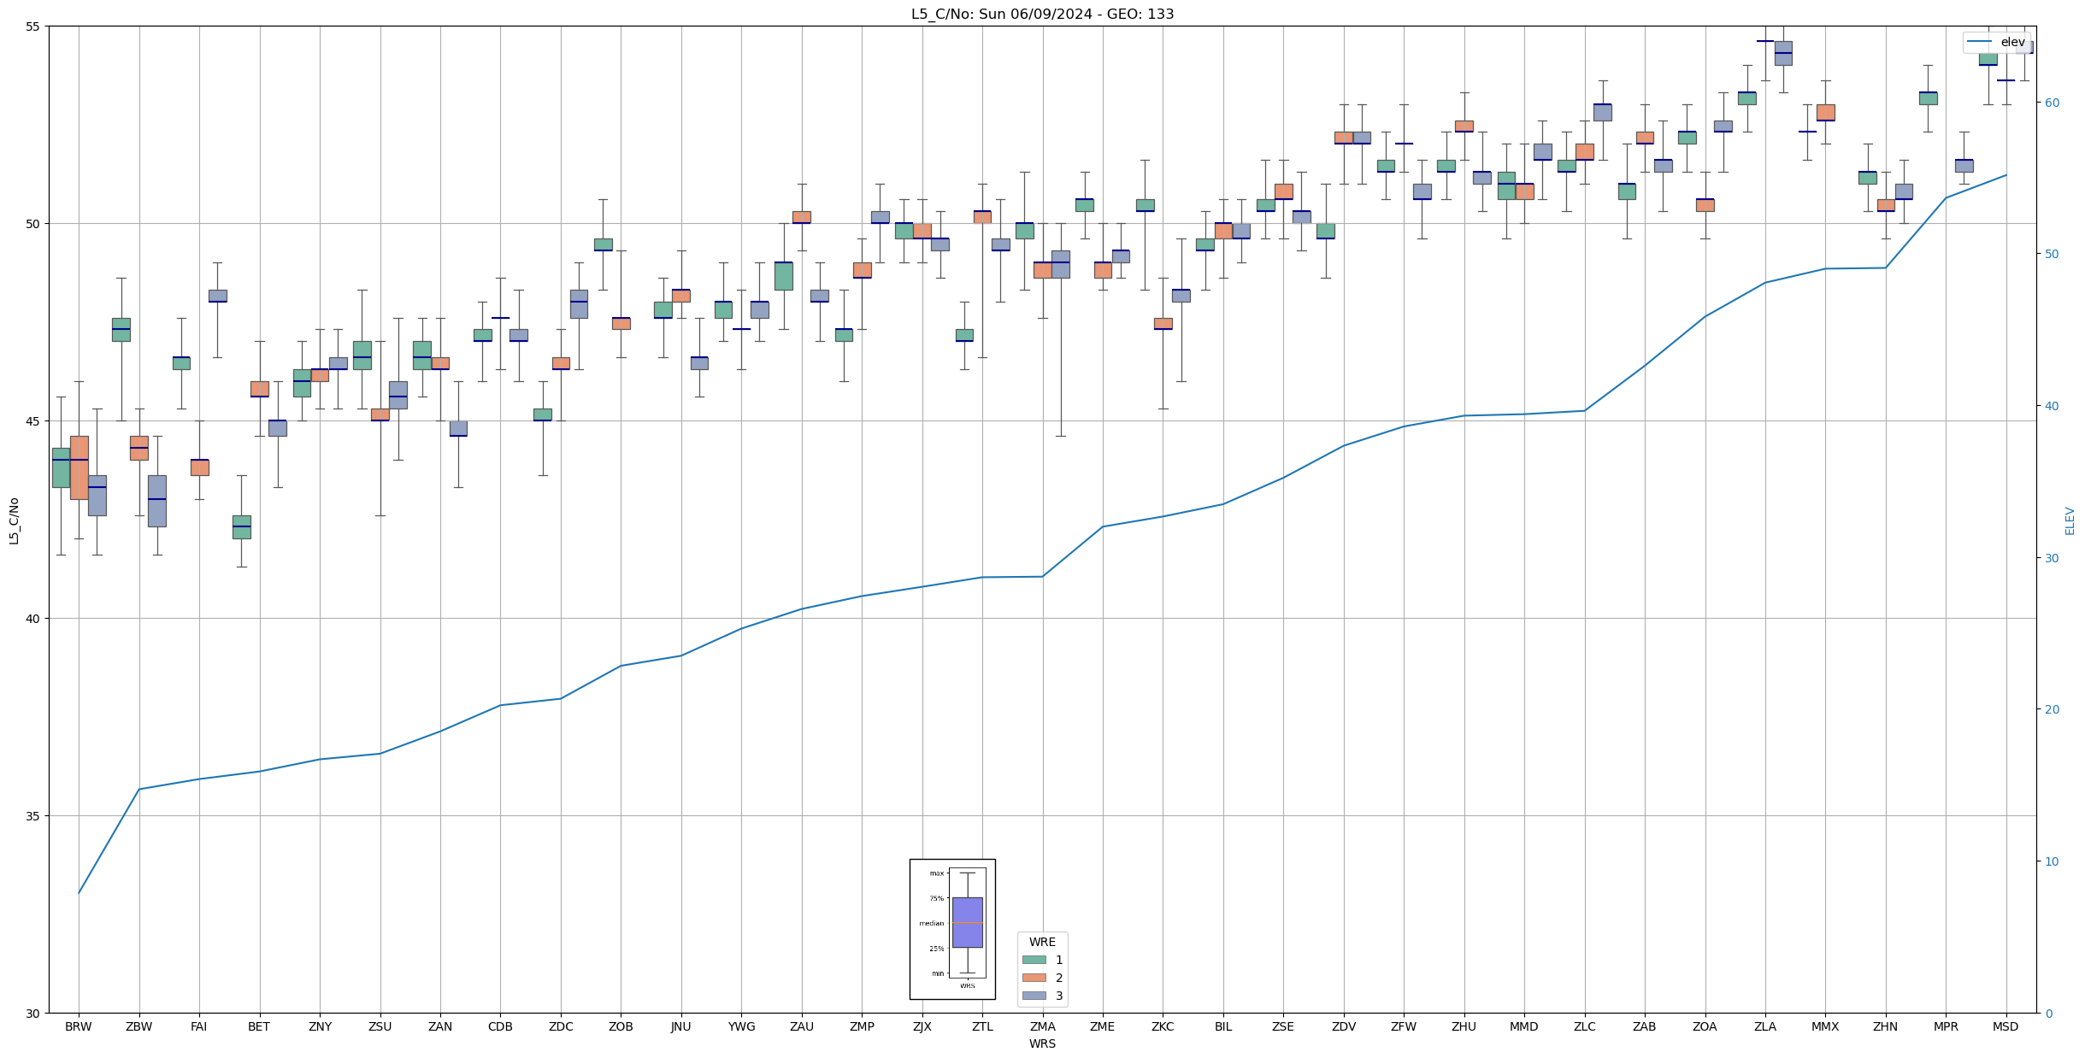Click the MSD station tick label
This screenshot has height=1058, width=2085.
[x=2005, y=1026]
